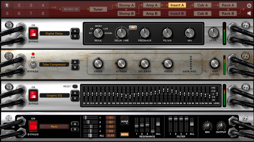Flip the Tube Compressor bypass toggle switch
254x142 pixels.
33,64
